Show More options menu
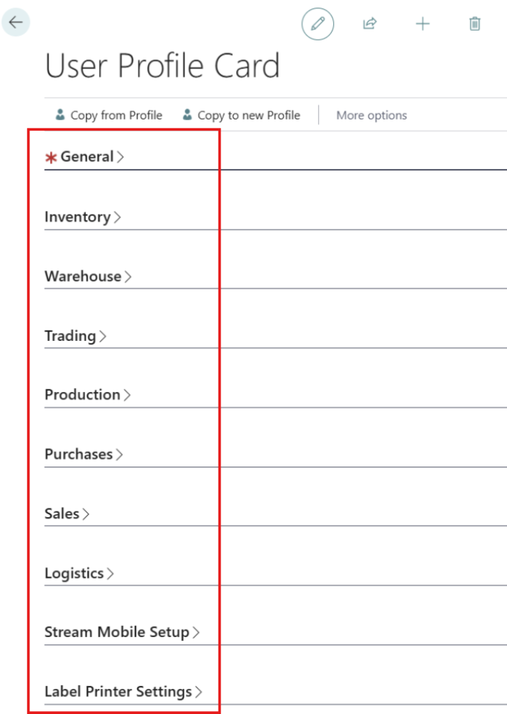Viewport: 507px width, 714px height. tap(372, 115)
